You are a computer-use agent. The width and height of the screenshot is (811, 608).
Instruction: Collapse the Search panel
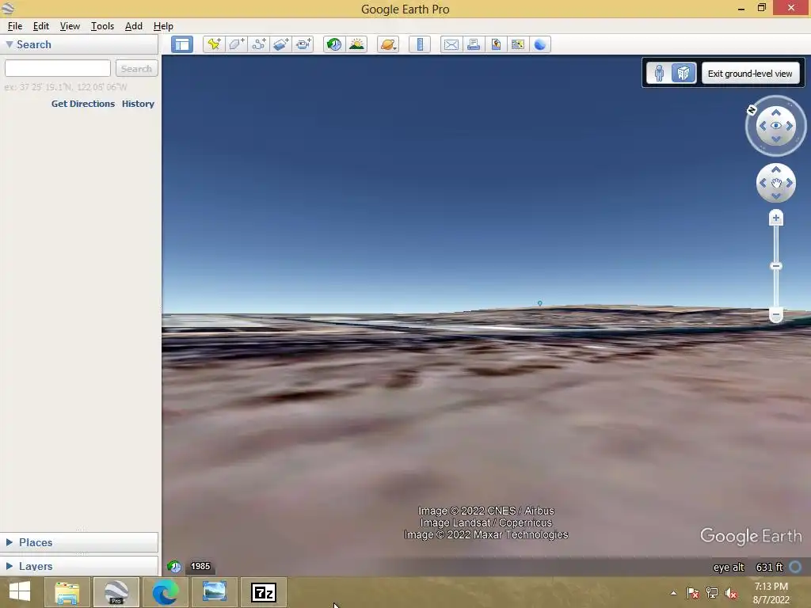(x=10, y=44)
